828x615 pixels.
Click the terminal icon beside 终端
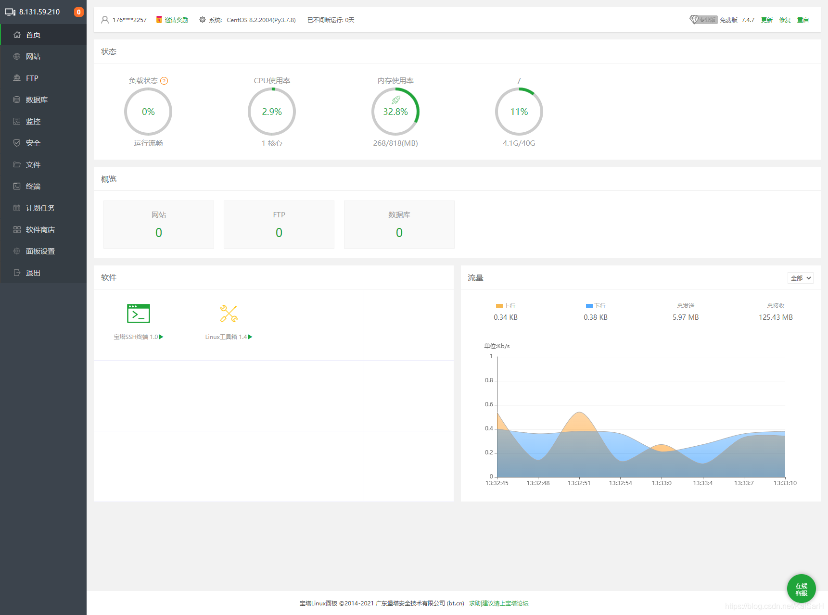(17, 186)
